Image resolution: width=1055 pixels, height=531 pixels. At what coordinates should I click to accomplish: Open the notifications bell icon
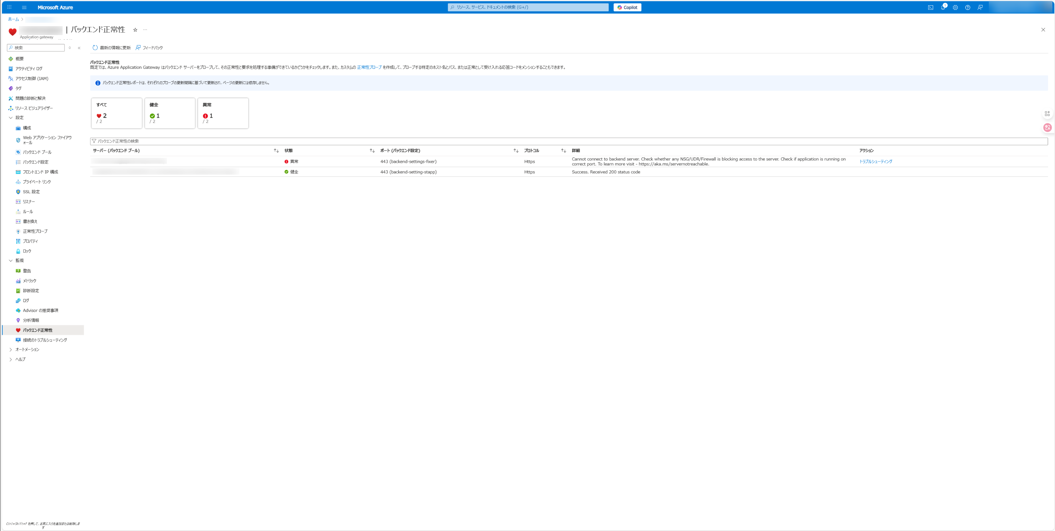coord(943,7)
